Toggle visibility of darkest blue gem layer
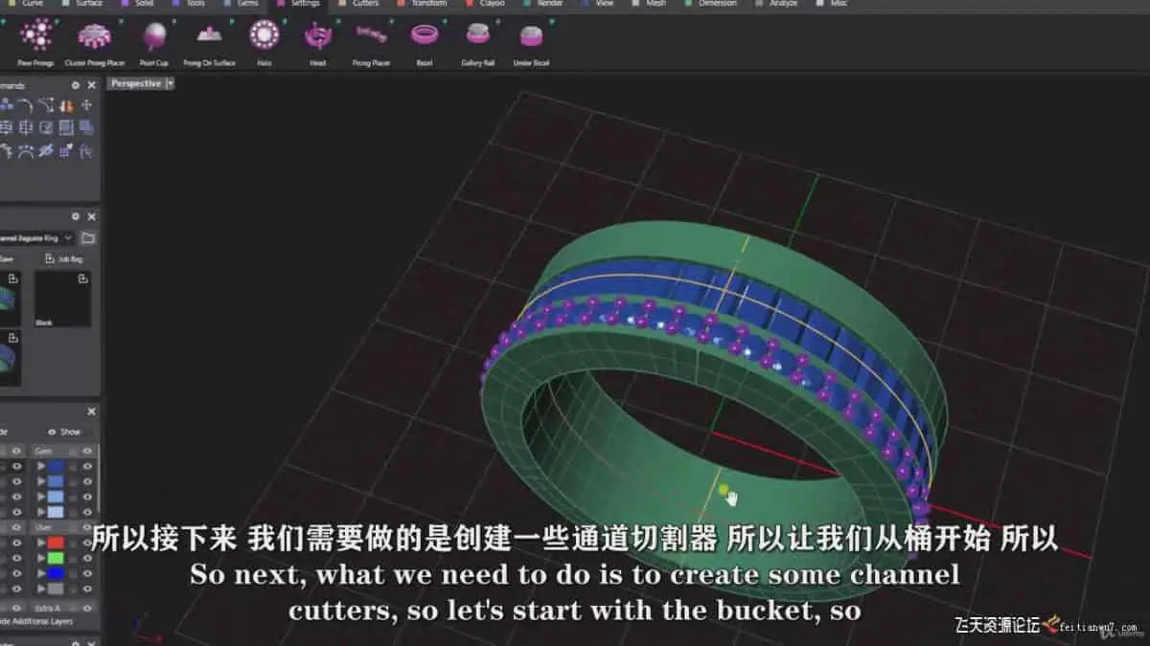1150x646 pixels. click(87, 466)
